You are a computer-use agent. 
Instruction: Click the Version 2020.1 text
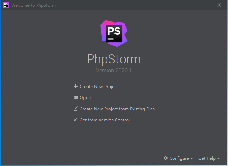(x=114, y=71)
